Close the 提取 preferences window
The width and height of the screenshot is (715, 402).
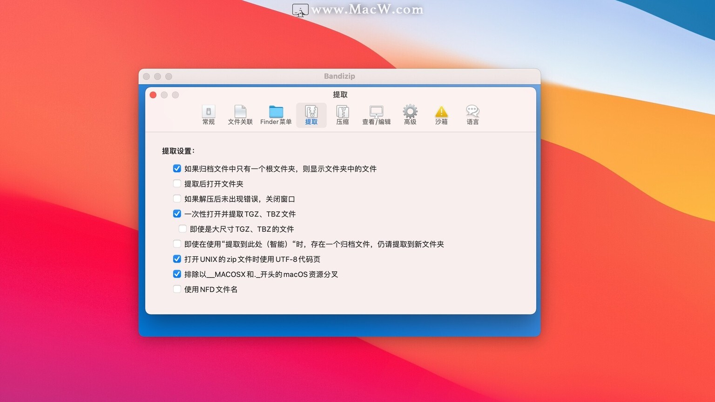pos(153,95)
